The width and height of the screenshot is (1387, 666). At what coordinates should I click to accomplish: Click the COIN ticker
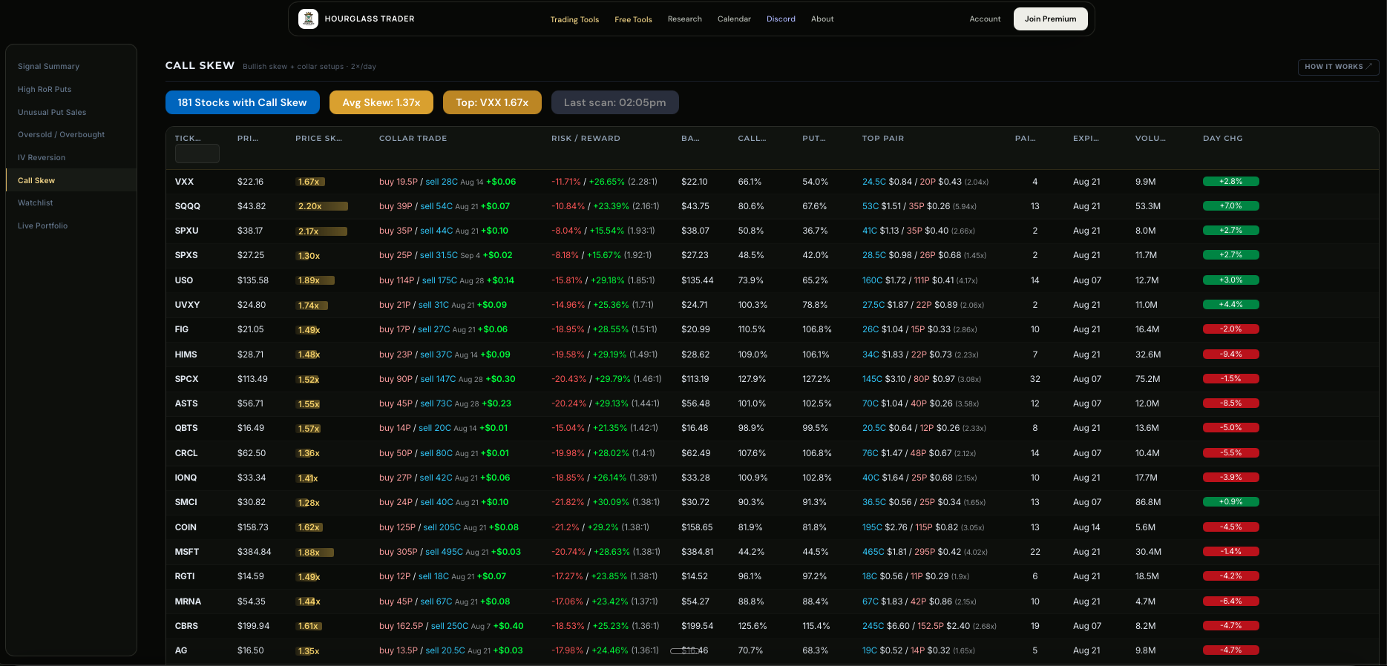pyautogui.click(x=186, y=527)
